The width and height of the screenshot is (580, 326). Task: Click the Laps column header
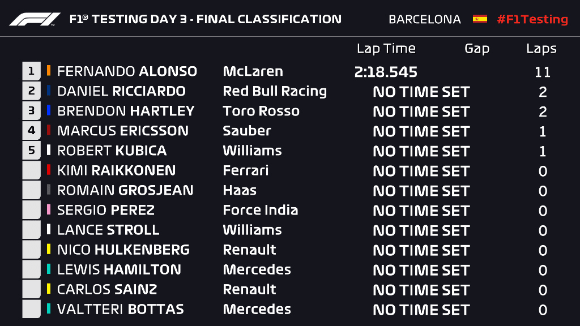tap(541, 49)
